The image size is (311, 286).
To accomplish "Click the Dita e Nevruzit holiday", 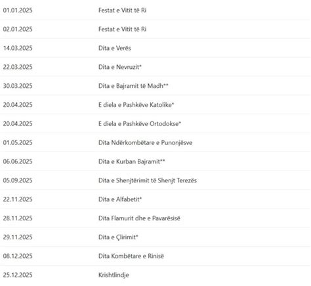I will point(120,67).
